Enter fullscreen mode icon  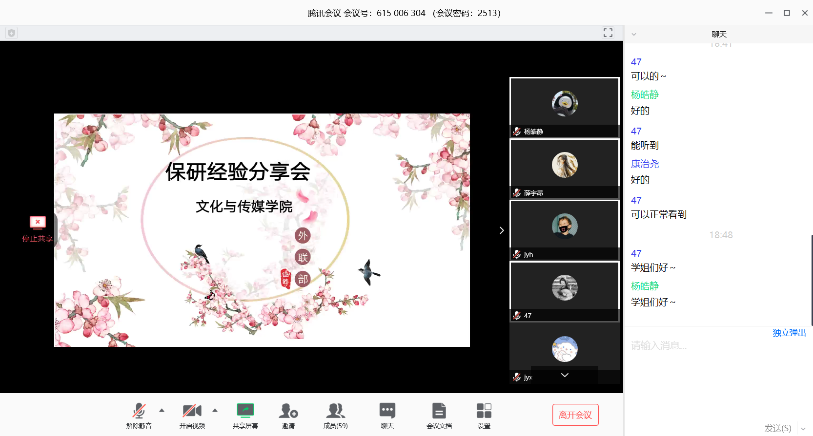[608, 33]
